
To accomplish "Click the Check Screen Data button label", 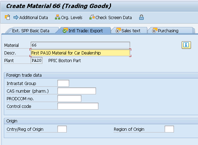I will click(113, 17).
